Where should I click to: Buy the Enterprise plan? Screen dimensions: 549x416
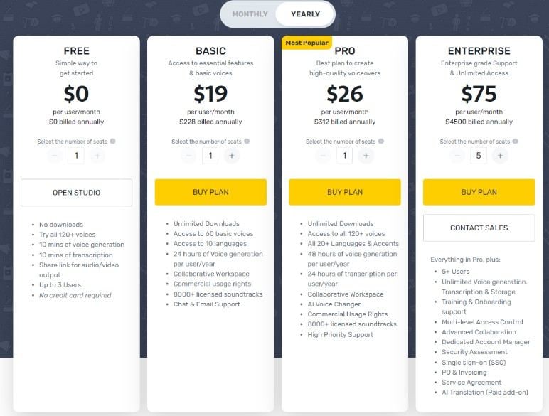point(479,192)
